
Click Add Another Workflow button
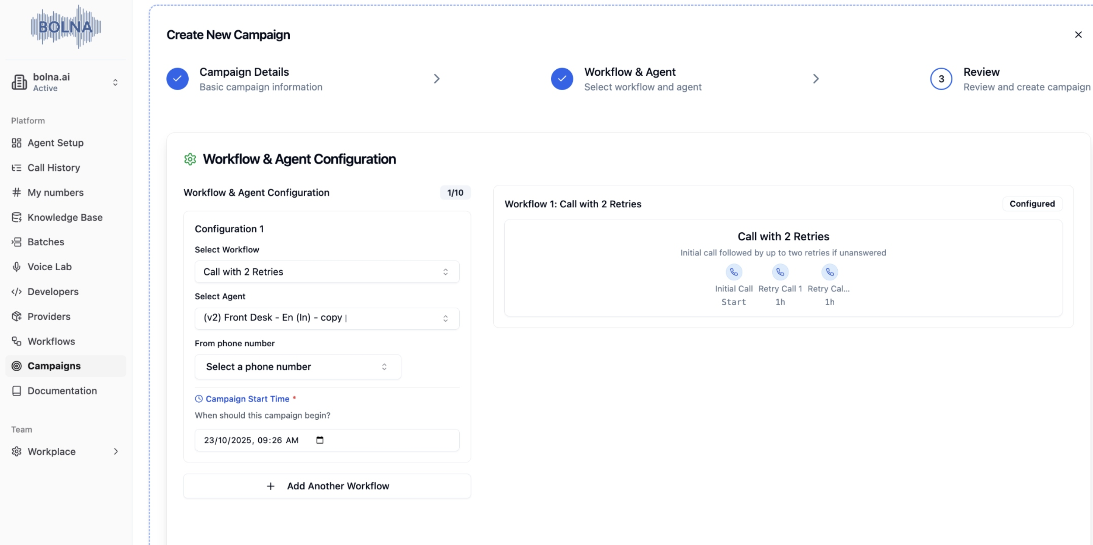coord(327,486)
